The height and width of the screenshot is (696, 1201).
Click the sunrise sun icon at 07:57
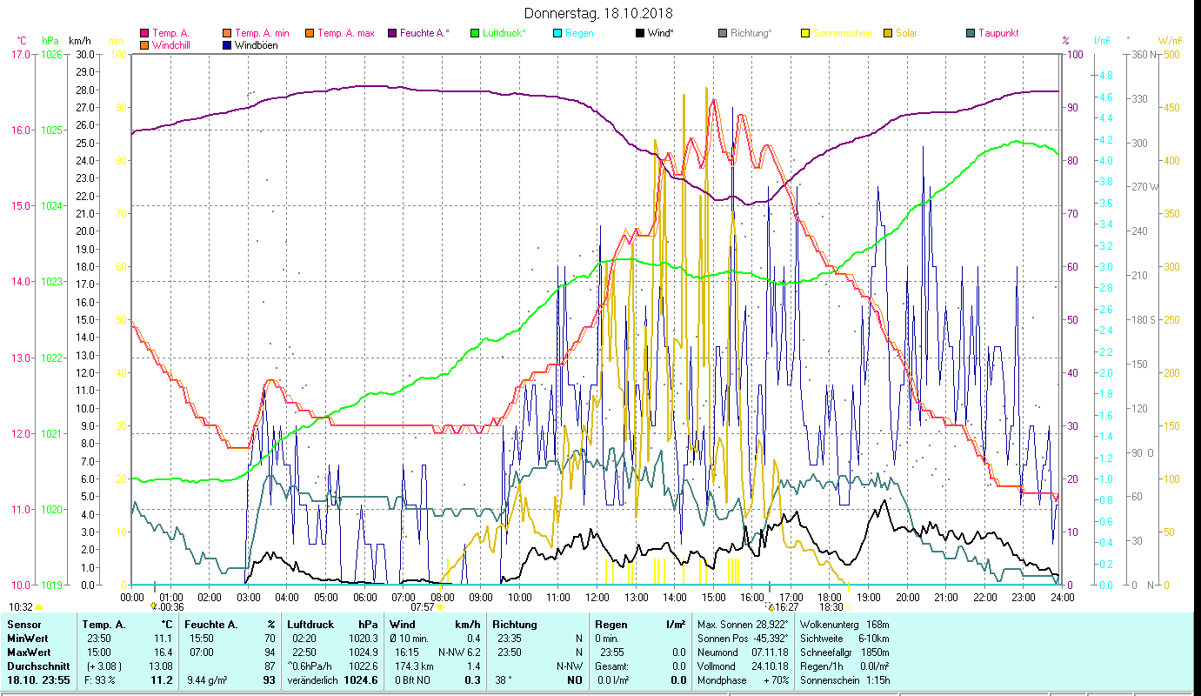441,607
